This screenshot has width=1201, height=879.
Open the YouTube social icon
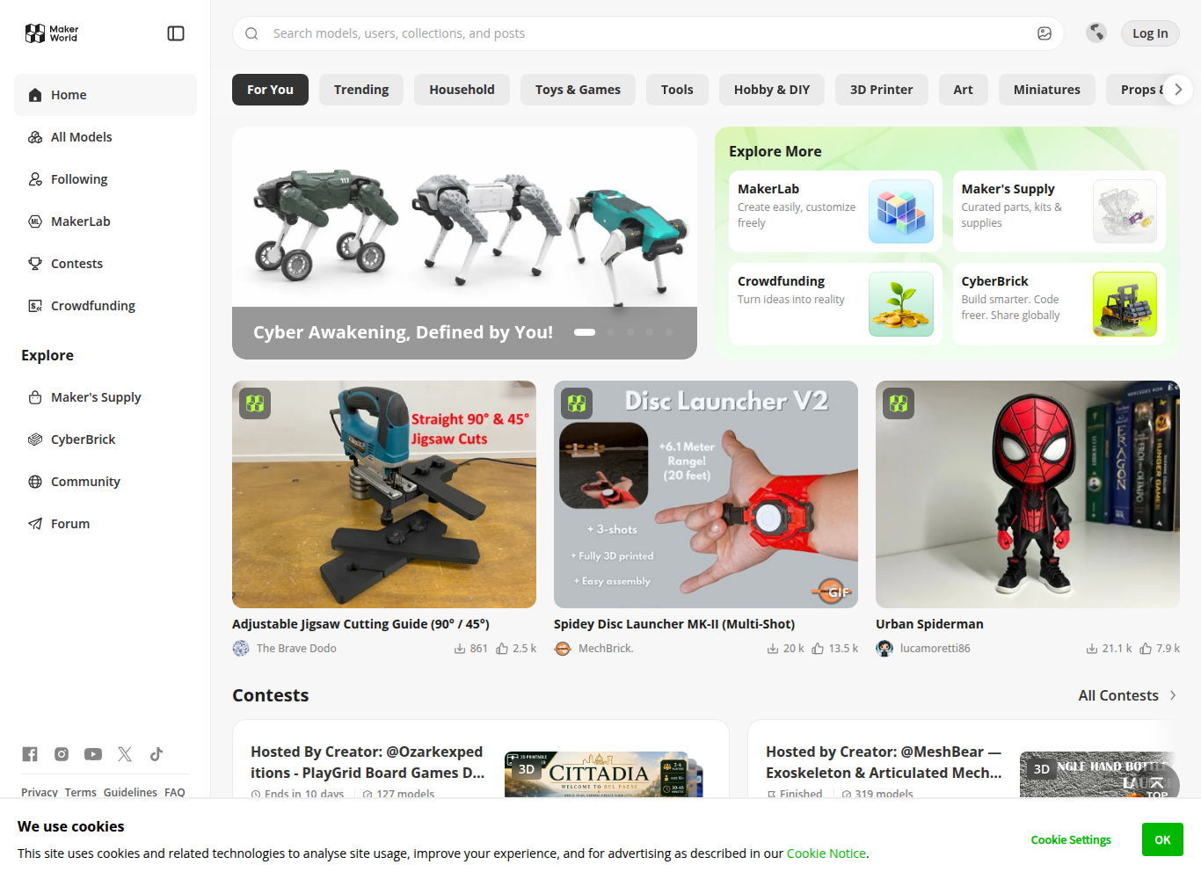point(93,754)
